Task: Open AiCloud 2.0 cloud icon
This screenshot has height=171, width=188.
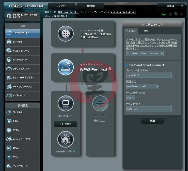Action: 9,96
